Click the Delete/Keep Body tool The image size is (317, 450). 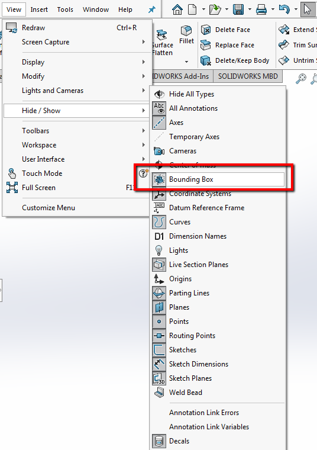(x=235, y=60)
